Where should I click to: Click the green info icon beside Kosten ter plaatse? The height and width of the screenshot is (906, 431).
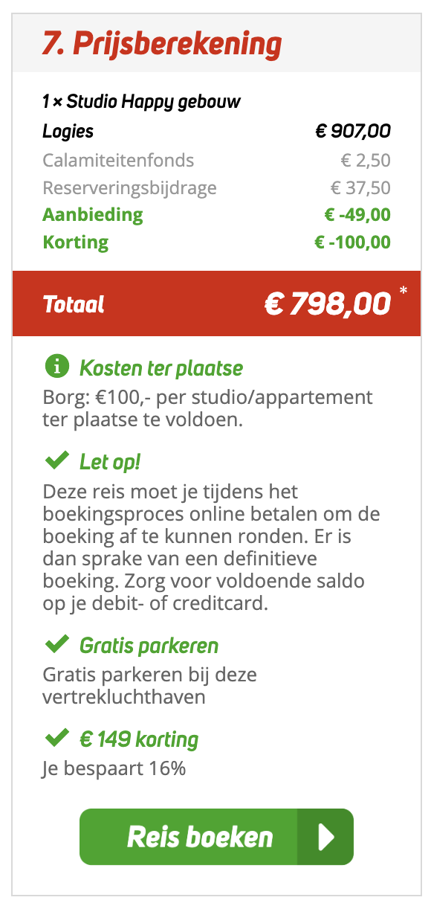(x=56, y=366)
